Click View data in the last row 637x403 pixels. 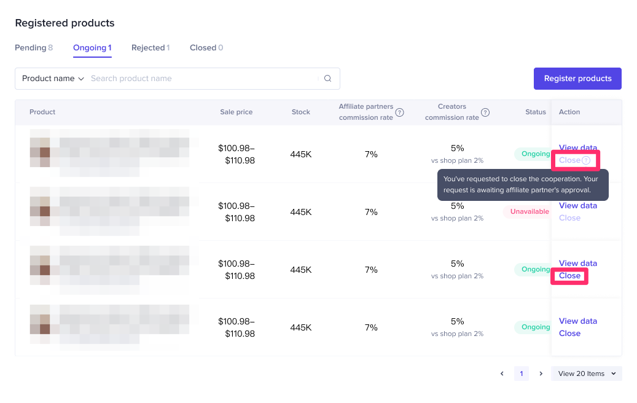[577, 321]
